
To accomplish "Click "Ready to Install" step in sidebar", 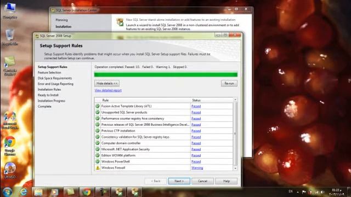I will [x=48, y=95].
